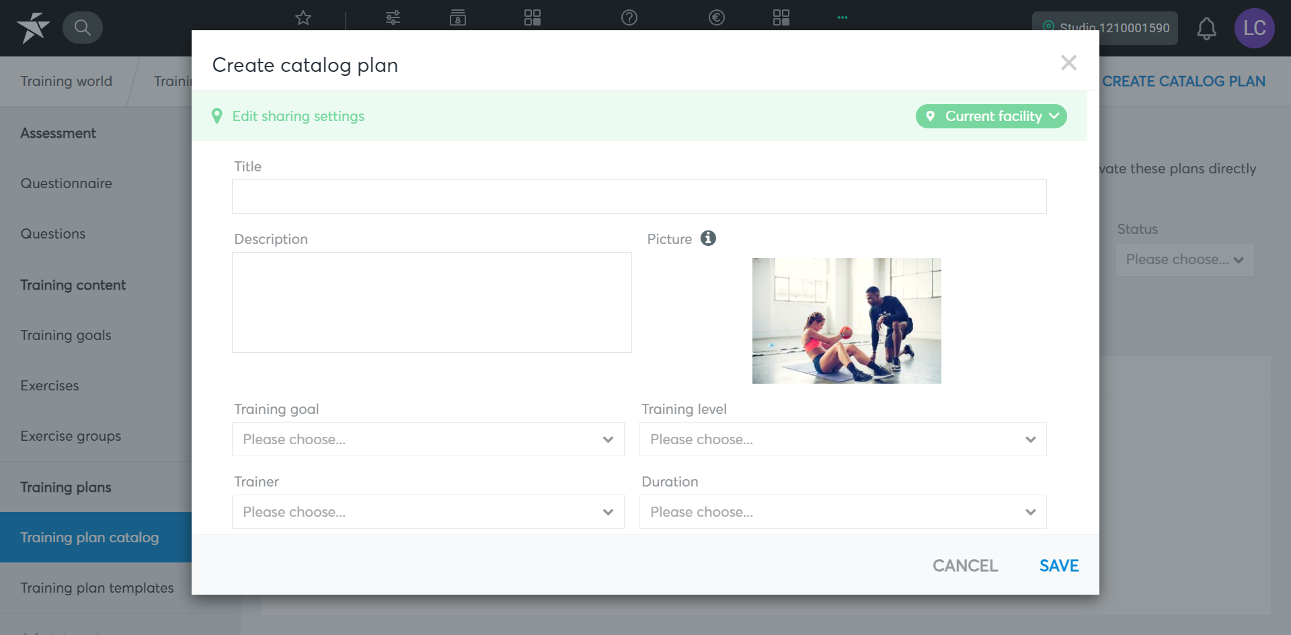Click Training plans heading in sidebar

[x=66, y=487]
